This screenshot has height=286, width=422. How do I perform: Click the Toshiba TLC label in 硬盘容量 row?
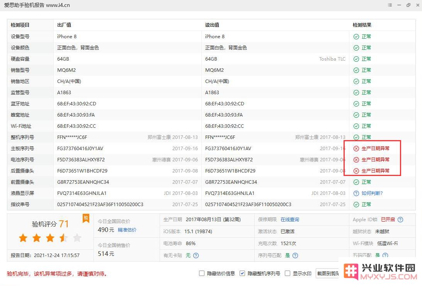[x=332, y=59]
